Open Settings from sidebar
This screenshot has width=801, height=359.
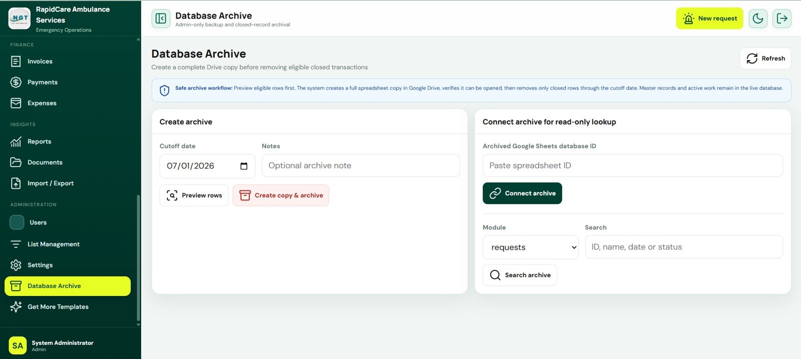(x=68, y=265)
